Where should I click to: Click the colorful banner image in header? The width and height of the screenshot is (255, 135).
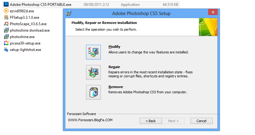(208, 27)
